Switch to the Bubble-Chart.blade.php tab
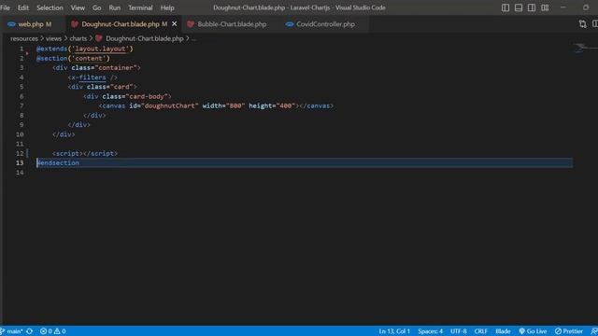 point(232,24)
